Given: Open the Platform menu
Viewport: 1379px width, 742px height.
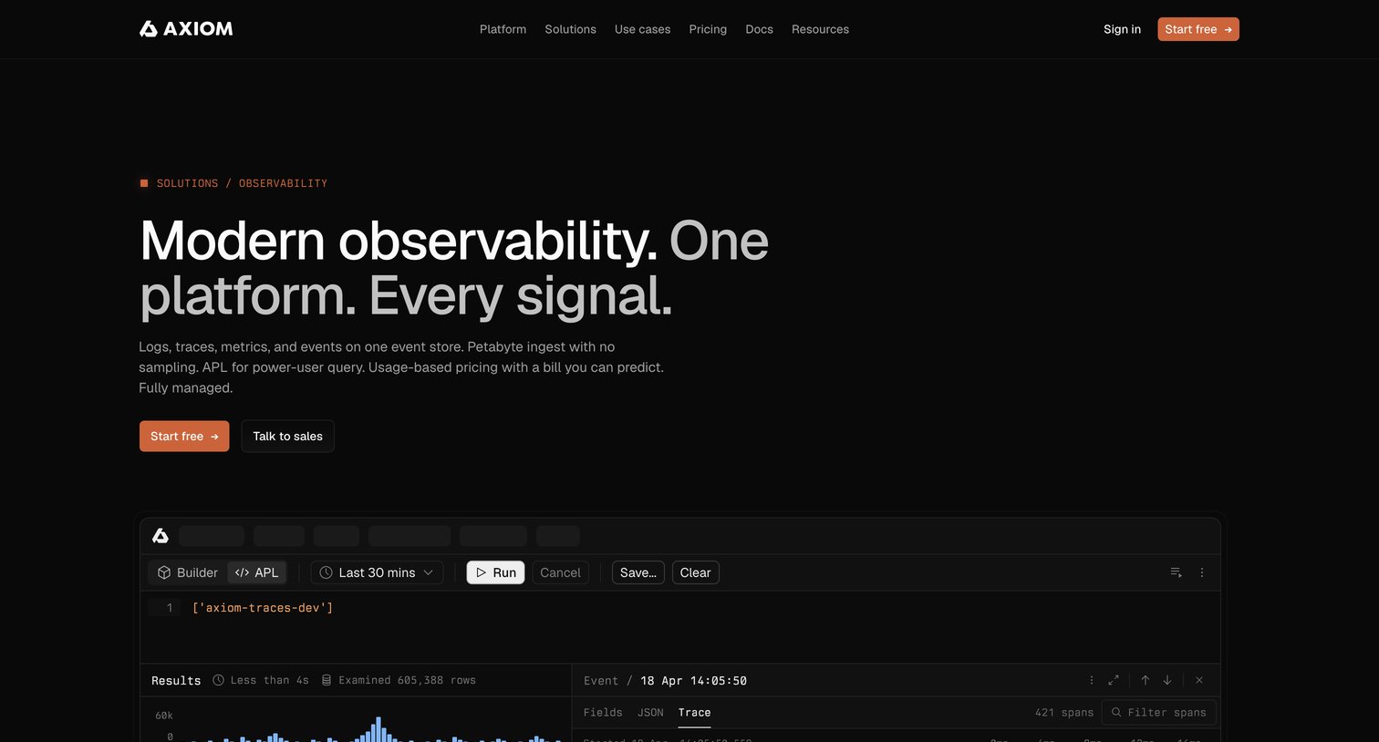Looking at the screenshot, I should pos(503,29).
